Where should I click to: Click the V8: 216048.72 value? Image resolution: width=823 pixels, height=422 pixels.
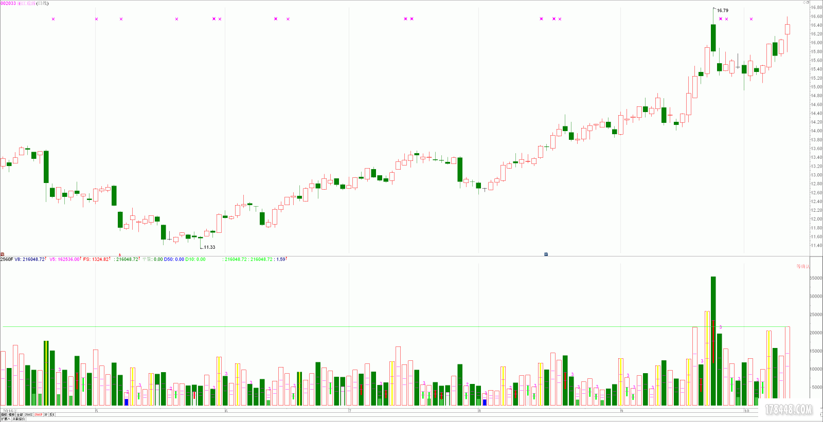(x=30, y=259)
